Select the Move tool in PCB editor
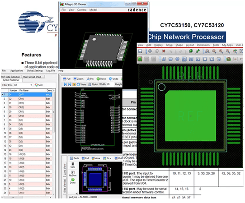The height and width of the screenshot is (203, 245). click(150, 51)
